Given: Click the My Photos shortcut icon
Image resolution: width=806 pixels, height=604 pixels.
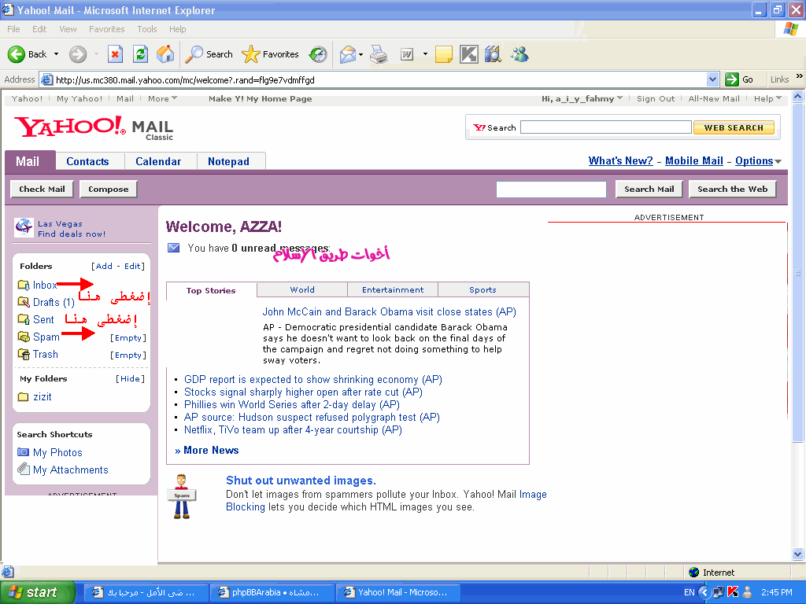Looking at the screenshot, I should 23,452.
